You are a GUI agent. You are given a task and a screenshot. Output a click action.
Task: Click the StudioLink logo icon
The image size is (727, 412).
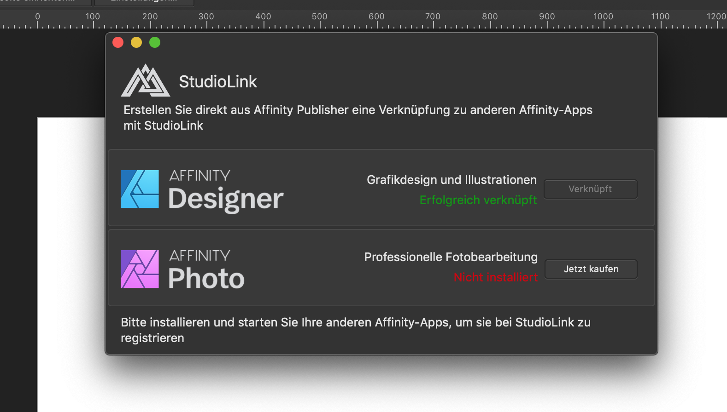click(x=146, y=80)
